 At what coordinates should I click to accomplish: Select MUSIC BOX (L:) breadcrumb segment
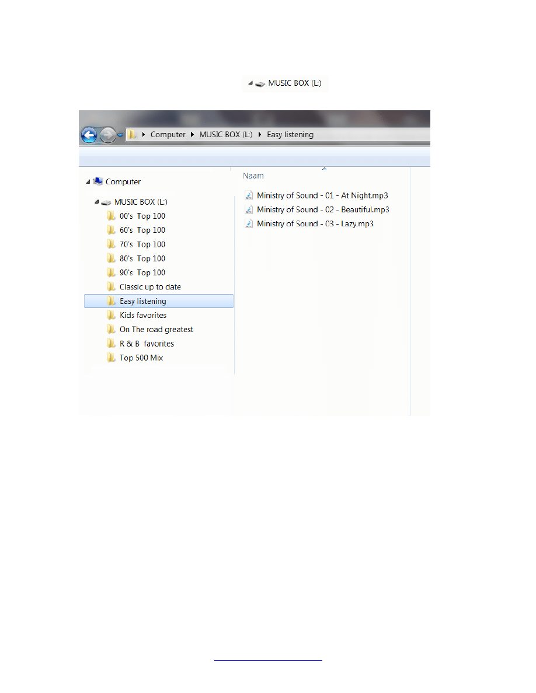226,135
